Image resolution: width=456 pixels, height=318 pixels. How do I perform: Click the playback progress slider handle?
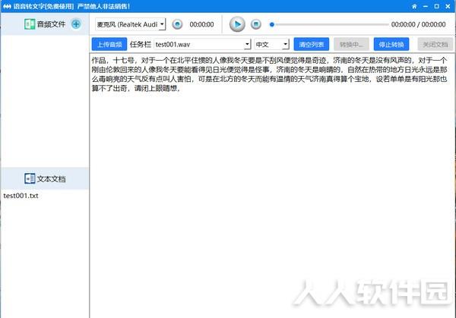[x=272, y=25]
